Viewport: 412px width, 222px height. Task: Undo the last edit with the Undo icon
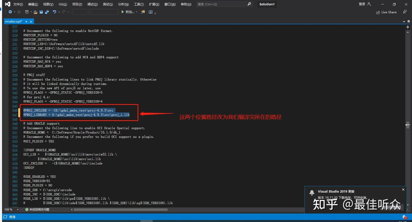54,12
